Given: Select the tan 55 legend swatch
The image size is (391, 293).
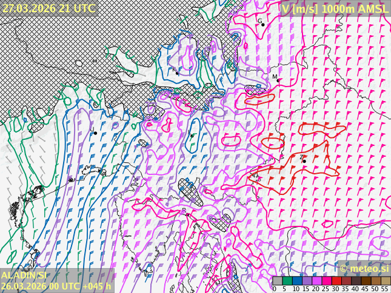Looking at the screenshot, I should click(x=386, y=281).
